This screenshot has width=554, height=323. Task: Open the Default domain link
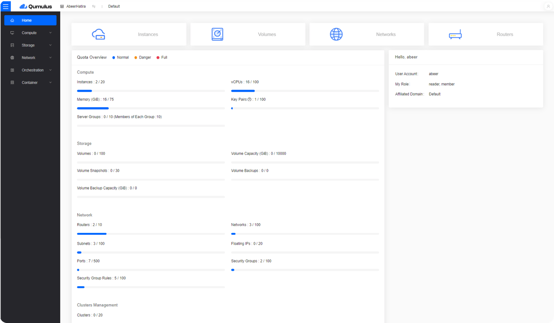click(x=114, y=6)
